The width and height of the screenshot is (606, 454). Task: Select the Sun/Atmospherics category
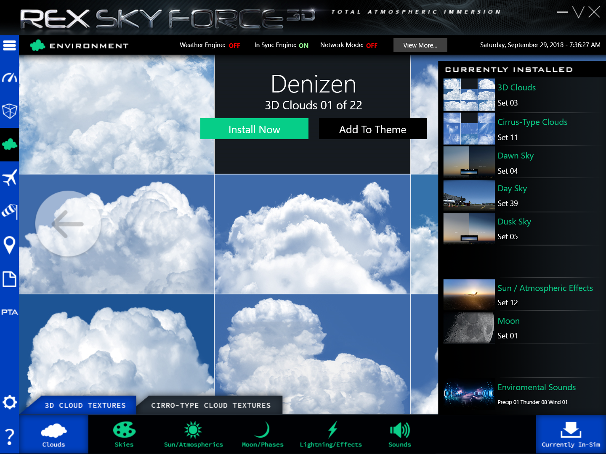(x=194, y=435)
